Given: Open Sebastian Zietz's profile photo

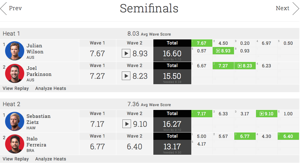Looking at the screenshot, I should pos(15,121).
